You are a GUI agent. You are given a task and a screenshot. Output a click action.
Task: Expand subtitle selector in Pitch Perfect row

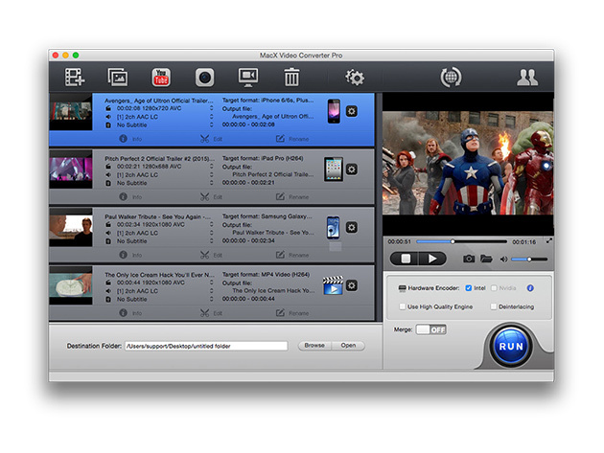pyautogui.click(x=212, y=183)
